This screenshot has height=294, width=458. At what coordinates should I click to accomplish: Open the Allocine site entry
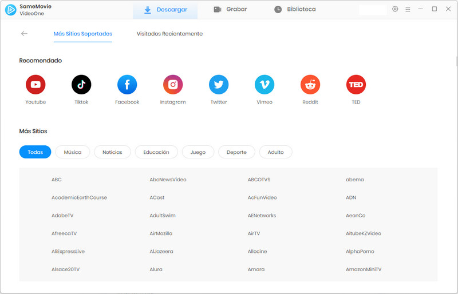257,251
